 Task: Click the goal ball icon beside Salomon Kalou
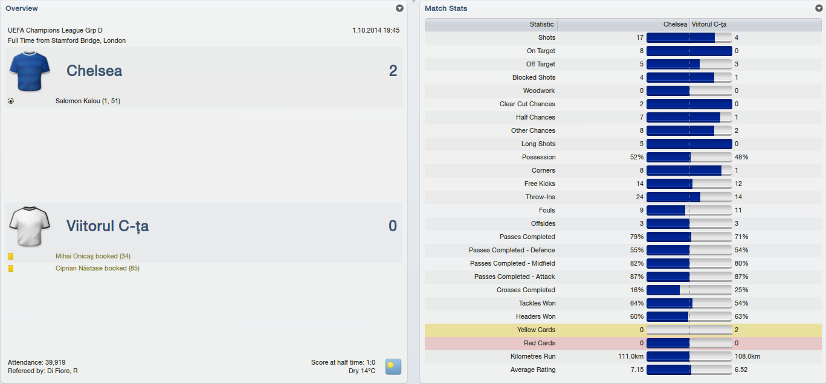[11, 101]
